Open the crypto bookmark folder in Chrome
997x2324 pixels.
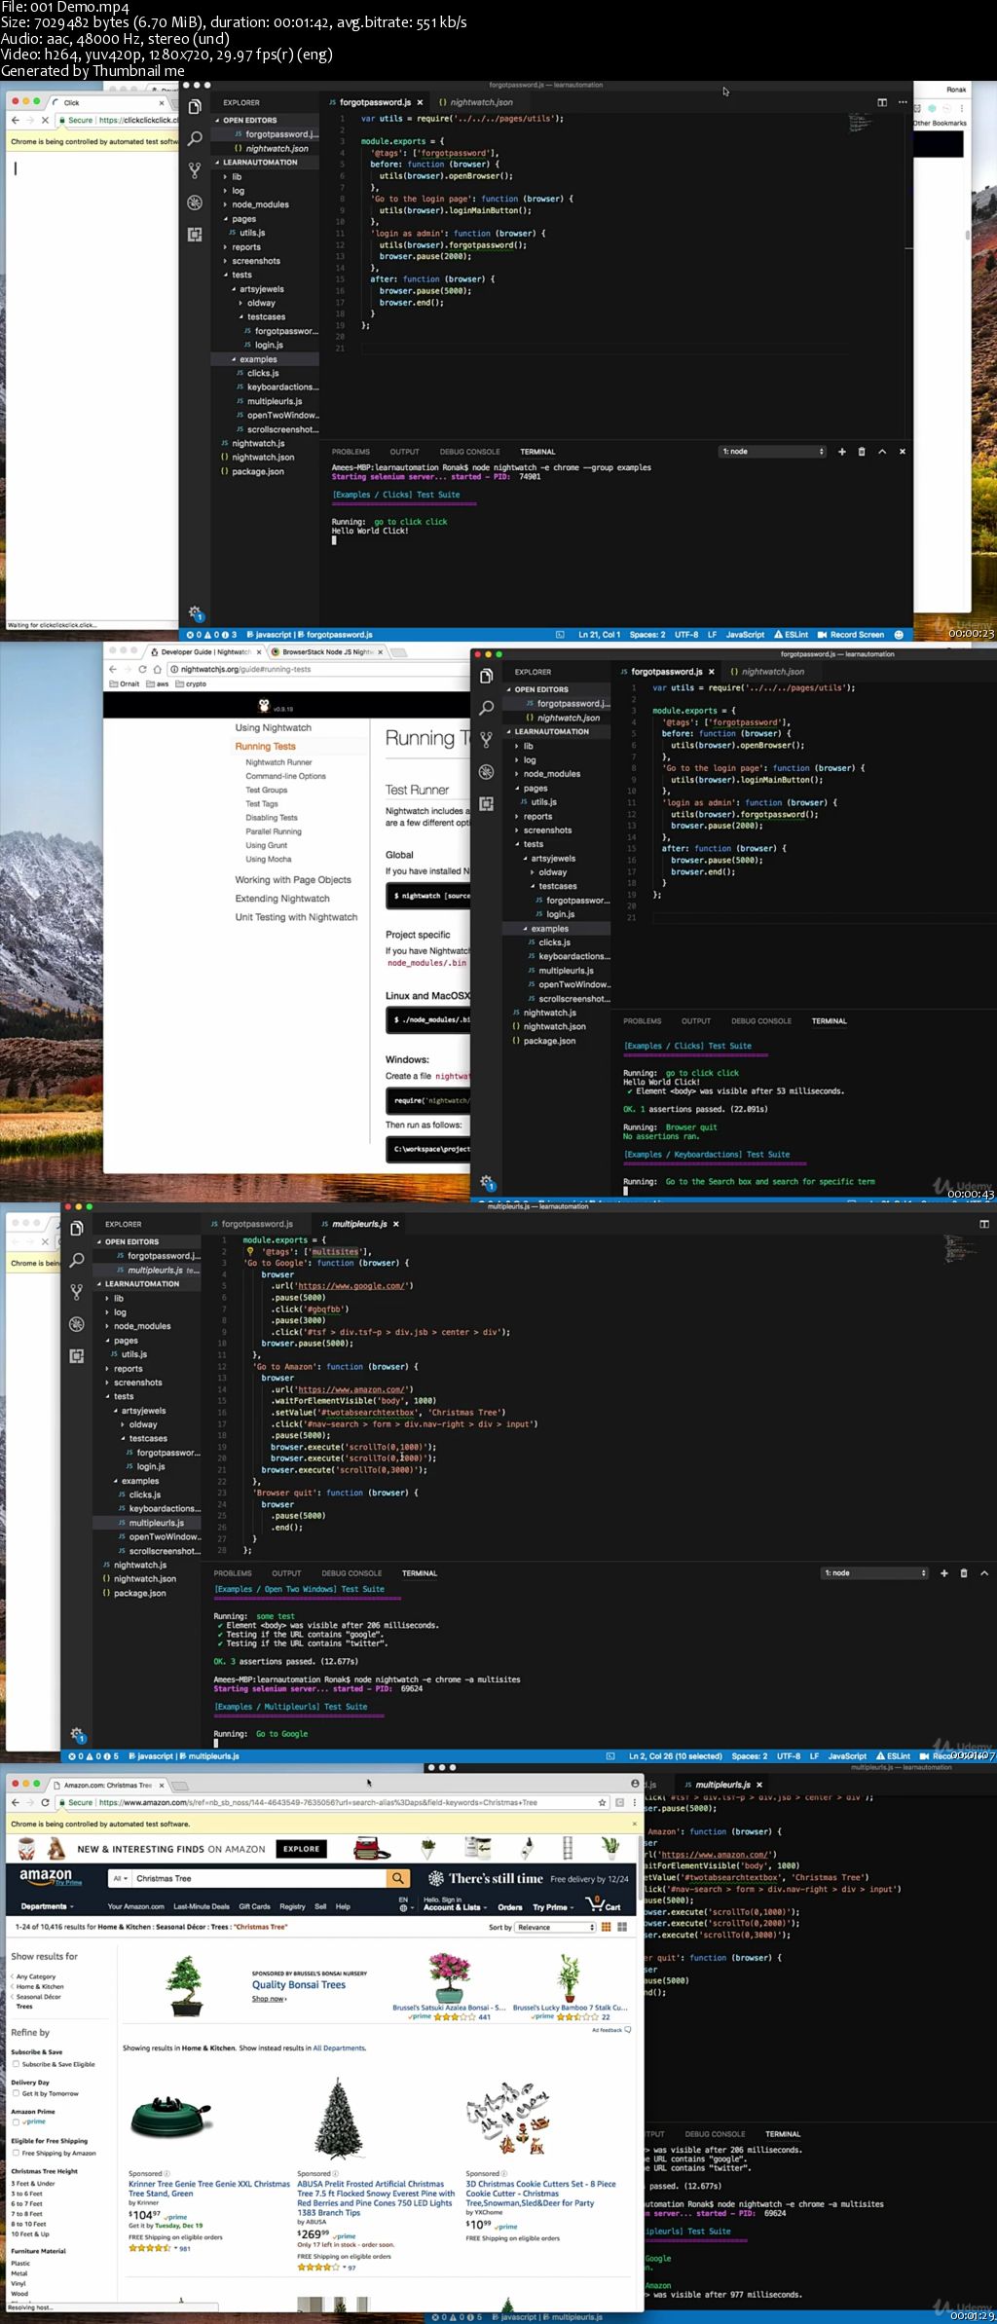click(x=191, y=684)
